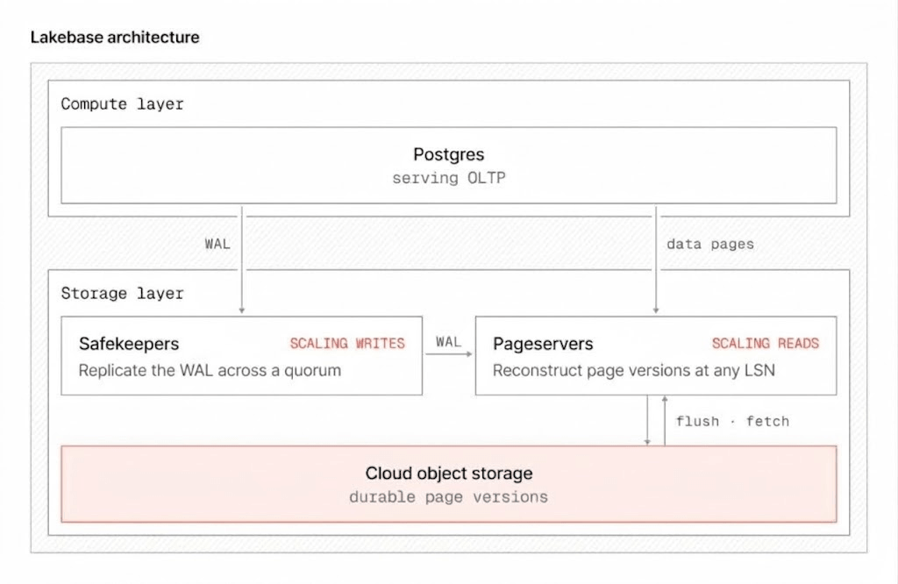Screen dimensions: 898x584
Task: Click the arrowhead pointing down into Pageservers
Action: click(656, 310)
